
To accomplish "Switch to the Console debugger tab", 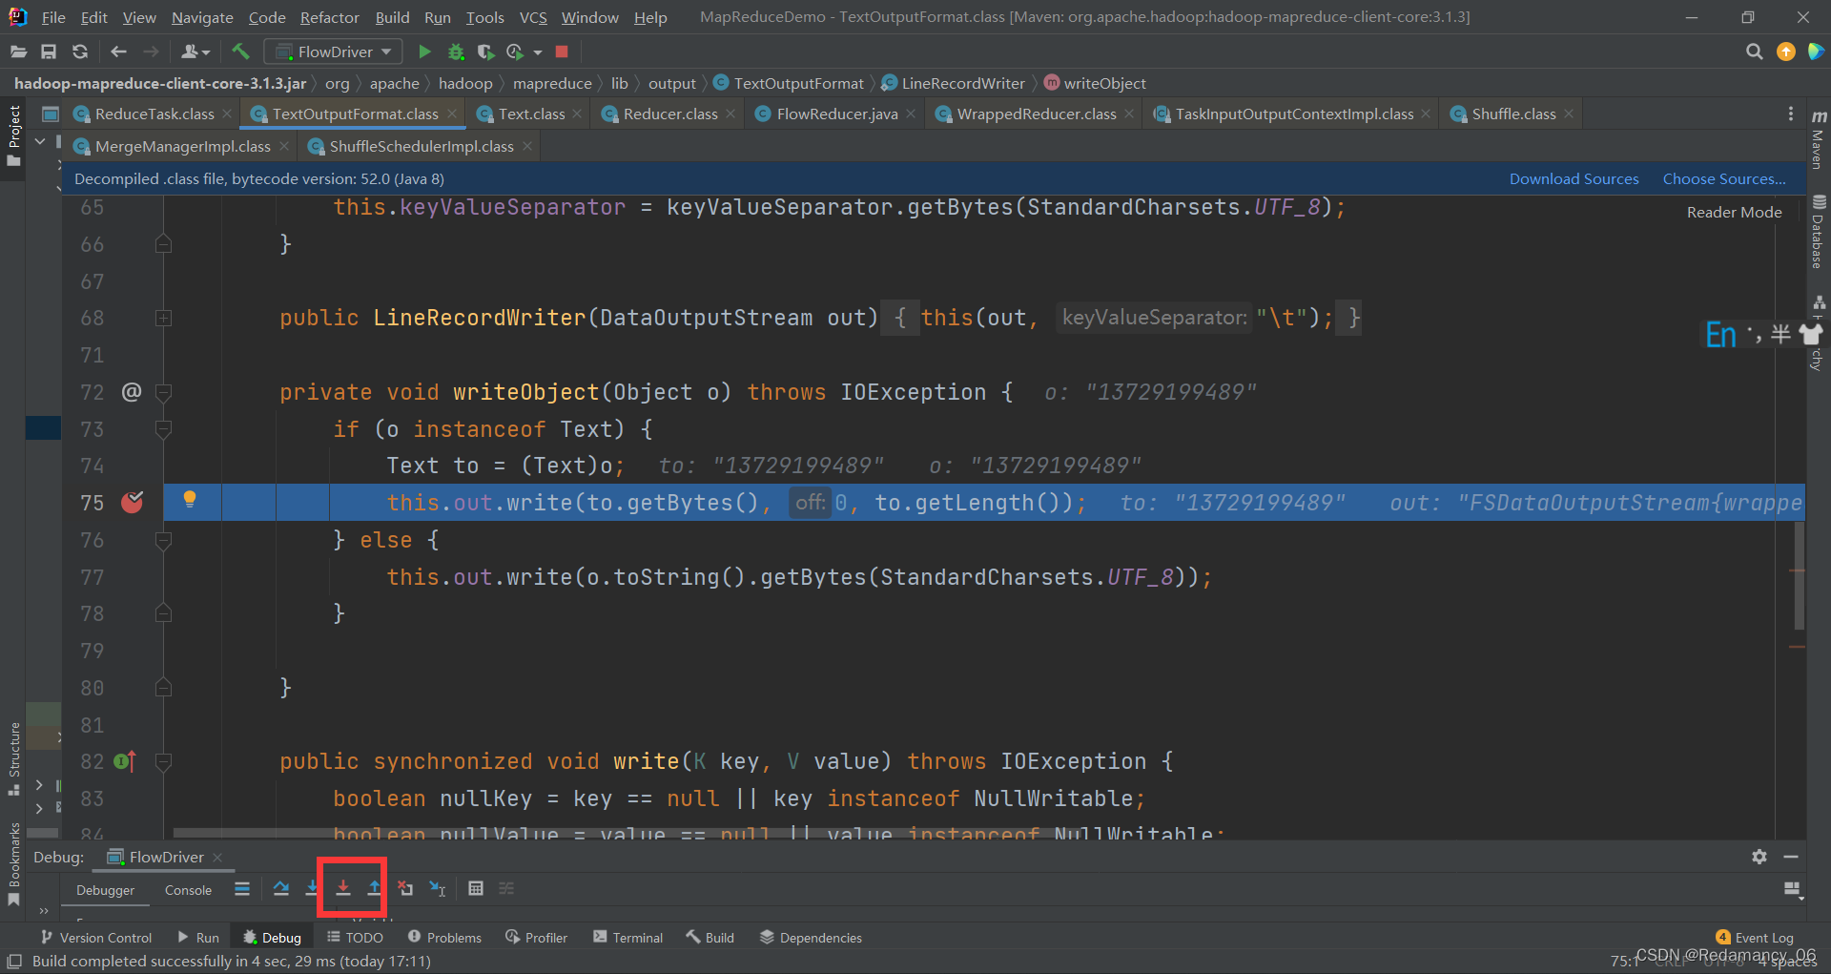I will coord(188,890).
